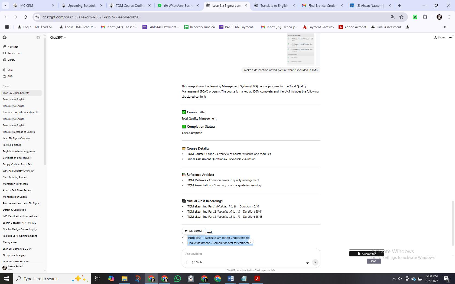Open the Institute comparison and certifi... chat

click(21, 112)
